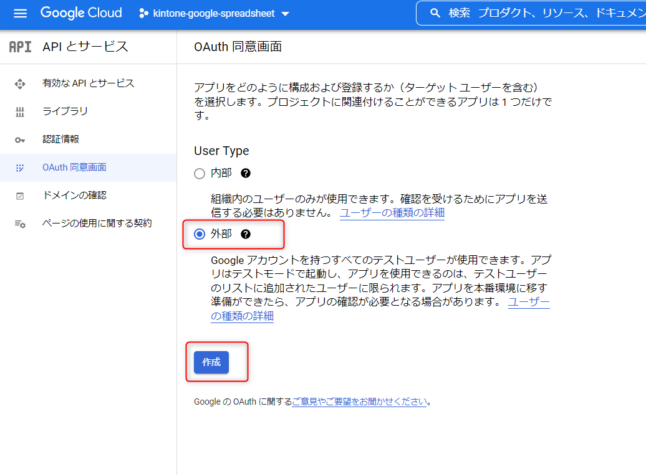Open the OAuth 同意画面 sidebar item

(74, 167)
